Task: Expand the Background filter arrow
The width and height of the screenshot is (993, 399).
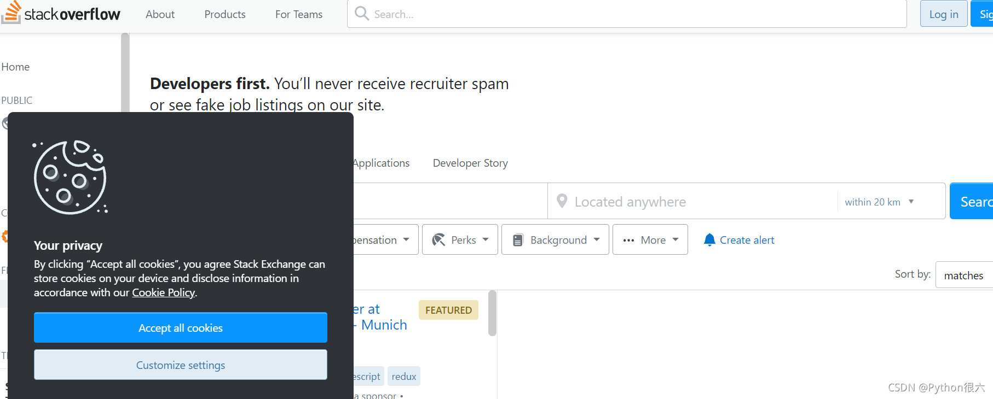Action: (x=597, y=239)
